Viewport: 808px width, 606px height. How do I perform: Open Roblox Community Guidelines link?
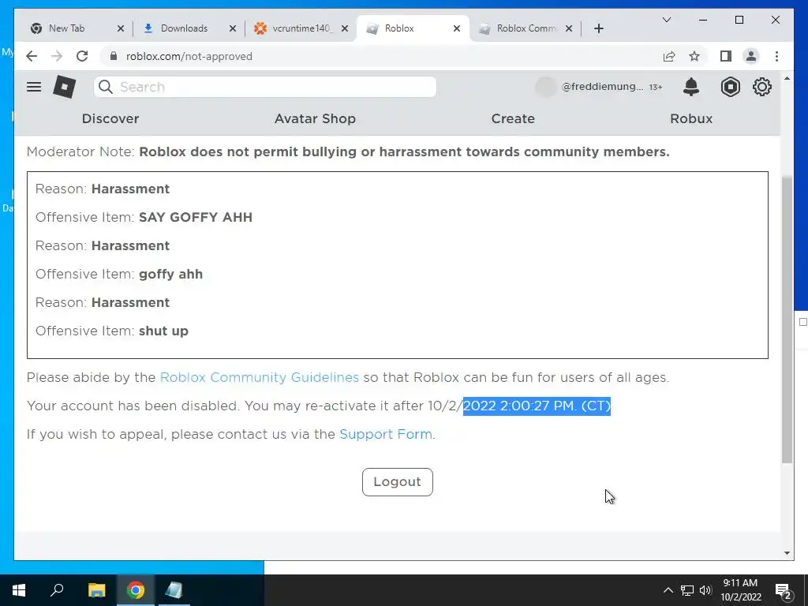pos(259,377)
